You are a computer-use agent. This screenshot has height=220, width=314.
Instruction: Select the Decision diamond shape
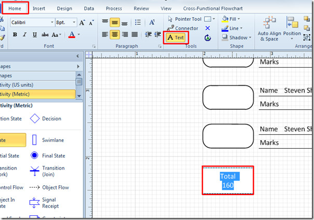click(x=46, y=119)
